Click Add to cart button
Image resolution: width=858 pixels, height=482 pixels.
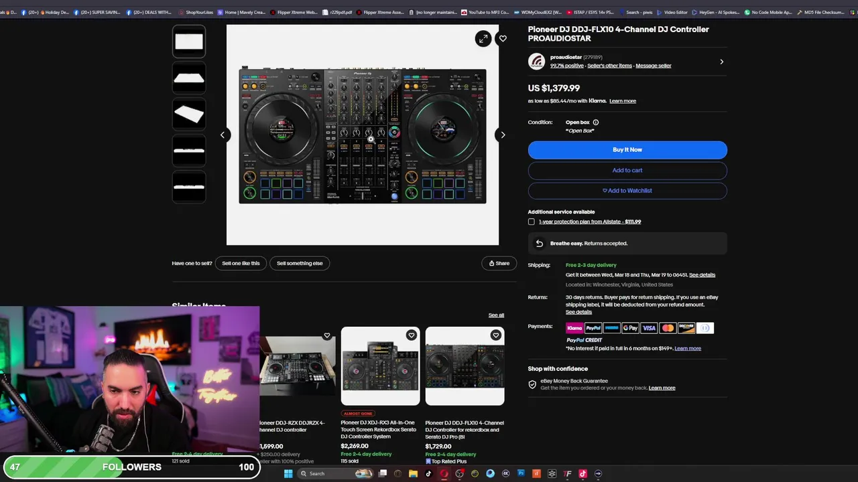[x=627, y=170]
